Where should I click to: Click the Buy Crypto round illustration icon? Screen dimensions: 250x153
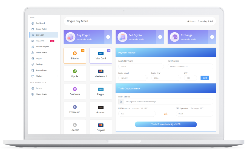click(70, 37)
